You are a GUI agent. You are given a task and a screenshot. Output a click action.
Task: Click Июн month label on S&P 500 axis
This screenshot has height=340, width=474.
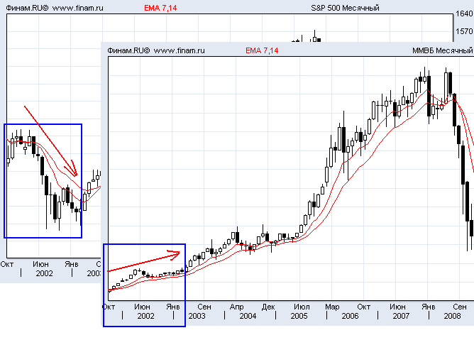[x=41, y=264]
